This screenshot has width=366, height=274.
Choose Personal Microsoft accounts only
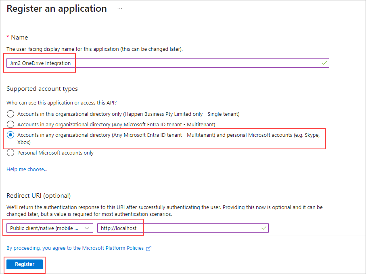point(10,153)
